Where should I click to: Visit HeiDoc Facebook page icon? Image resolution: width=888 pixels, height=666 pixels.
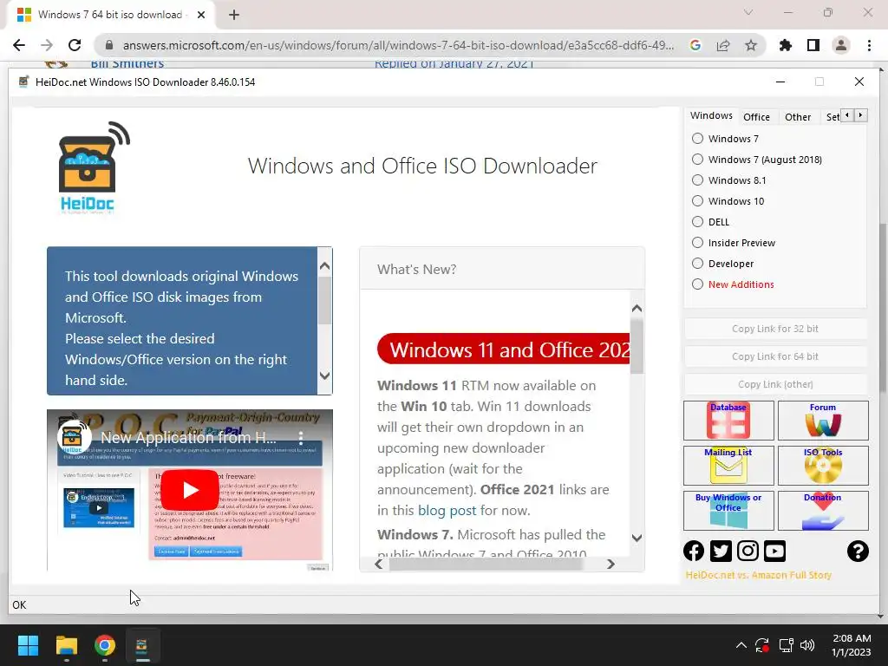694,551
